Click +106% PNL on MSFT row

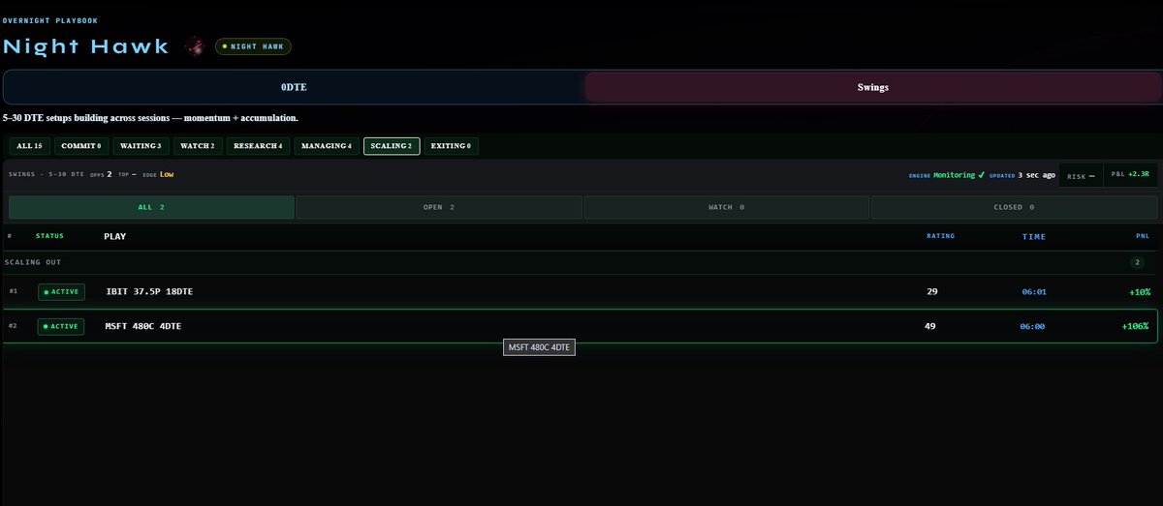[1135, 326]
